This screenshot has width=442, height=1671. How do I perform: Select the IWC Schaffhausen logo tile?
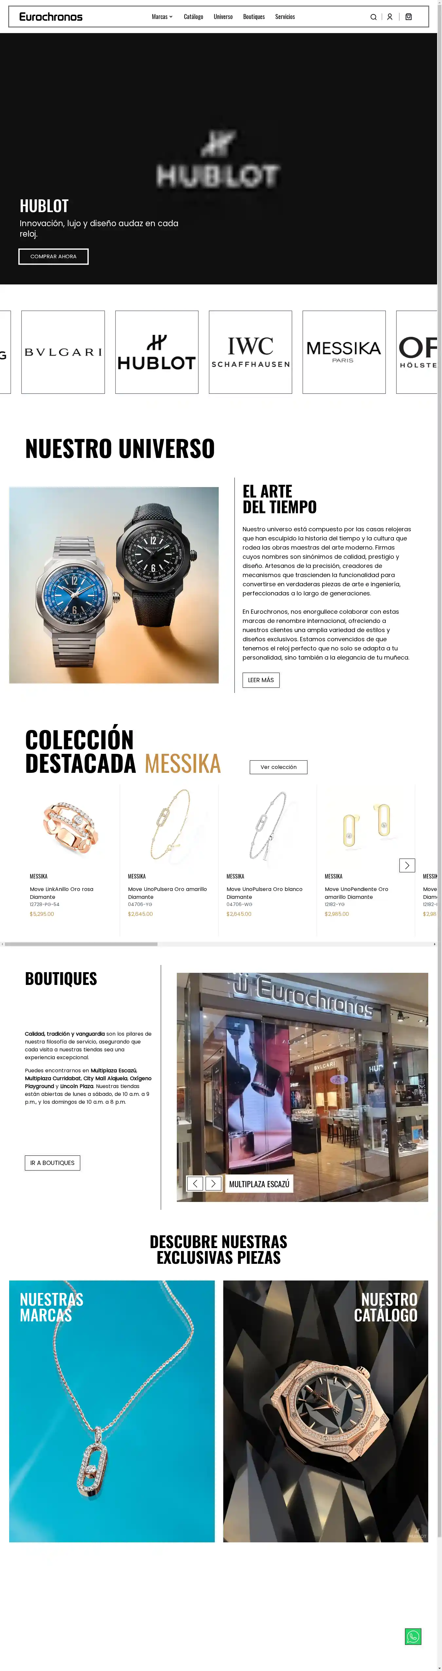click(x=250, y=352)
